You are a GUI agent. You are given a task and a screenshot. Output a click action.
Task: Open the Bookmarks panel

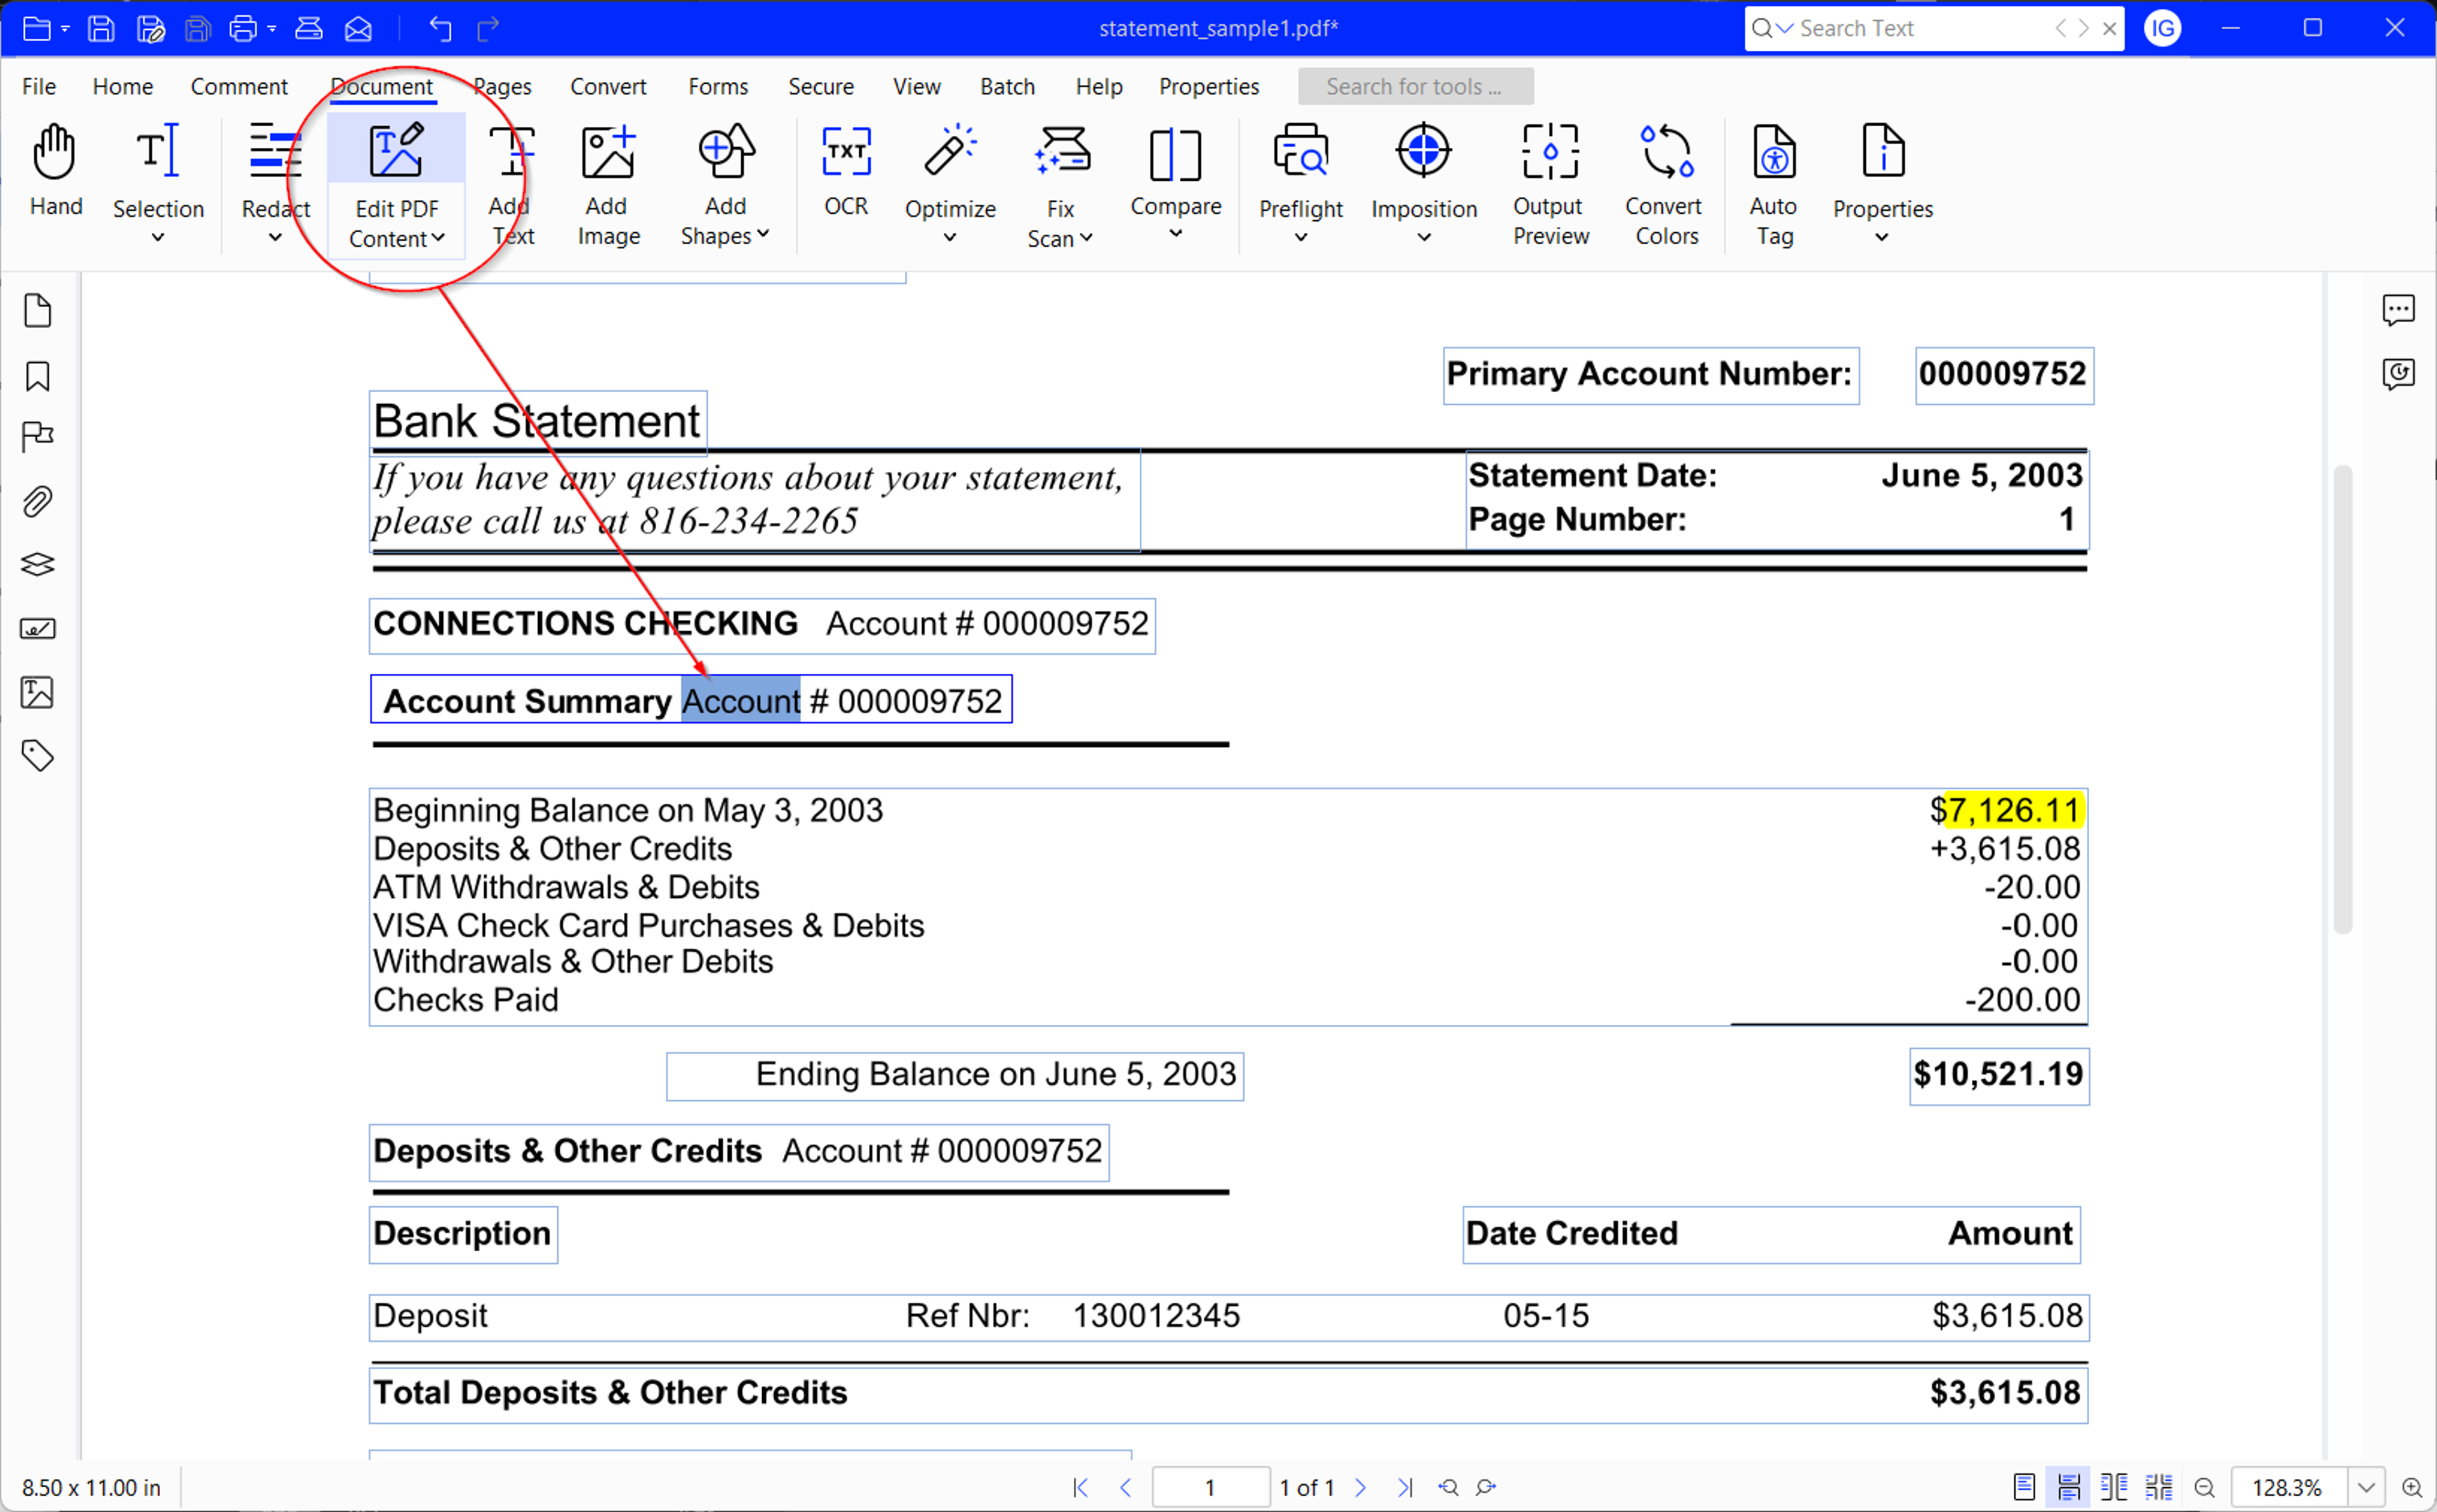(x=38, y=376)
